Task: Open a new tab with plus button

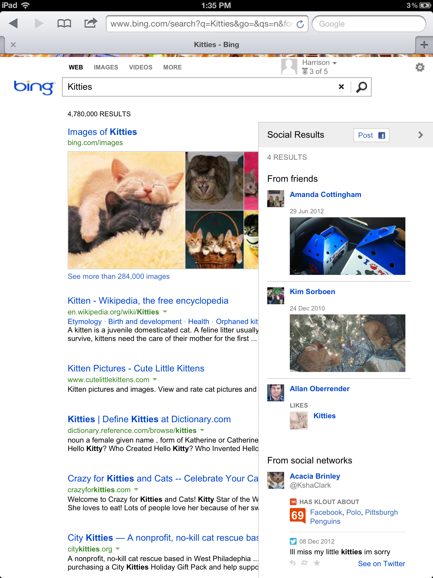Action: point(424,45)
